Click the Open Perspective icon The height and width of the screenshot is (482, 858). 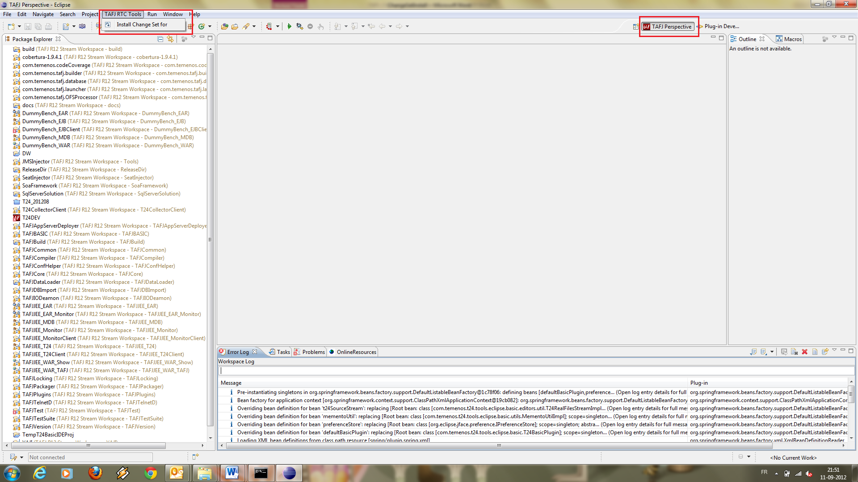click(x=635, y=27)
